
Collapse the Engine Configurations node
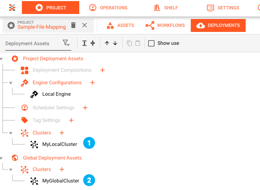click(11, 83)
